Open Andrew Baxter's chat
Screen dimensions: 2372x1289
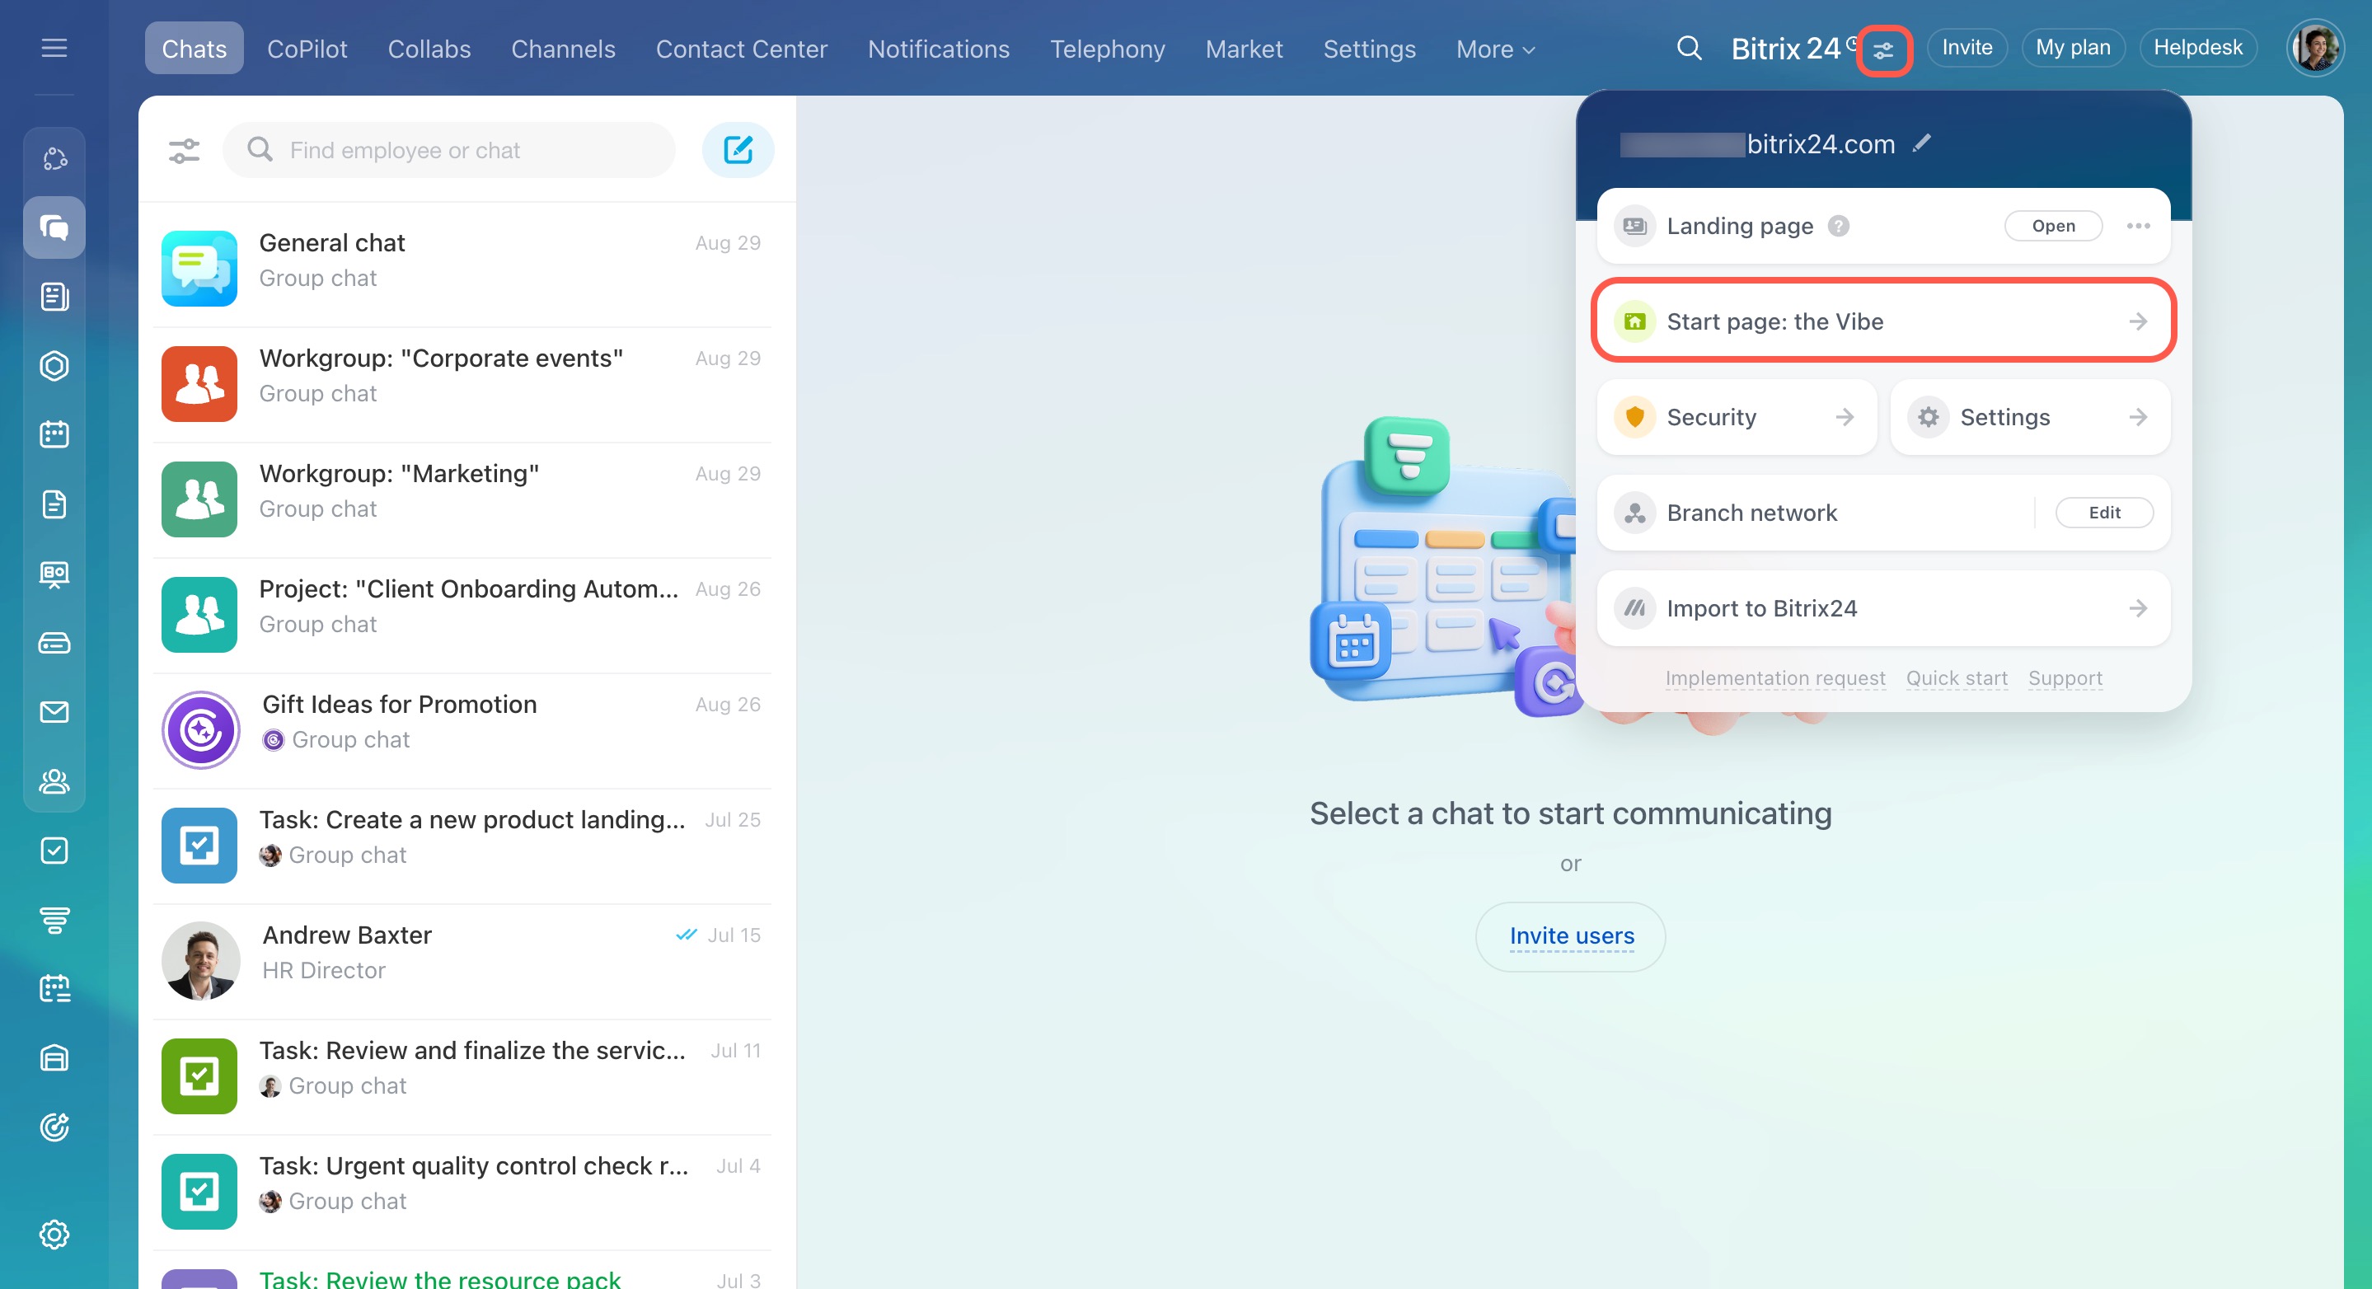click(462, 959)
